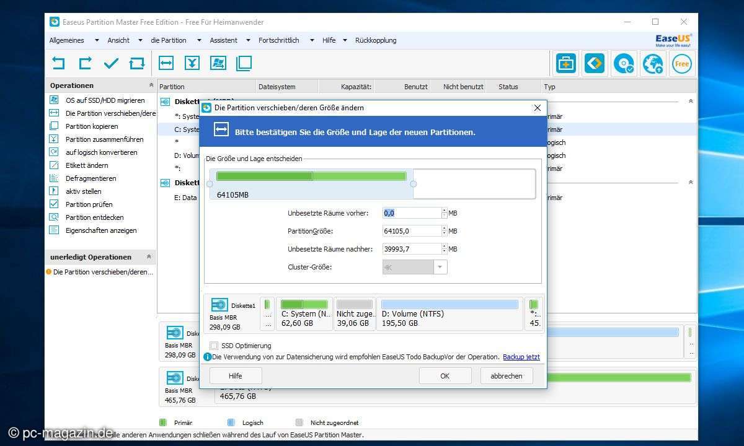744x446 pixels.
Task: Click the Unbesetzte Räume vorher input field
Action: click(412, 213)
